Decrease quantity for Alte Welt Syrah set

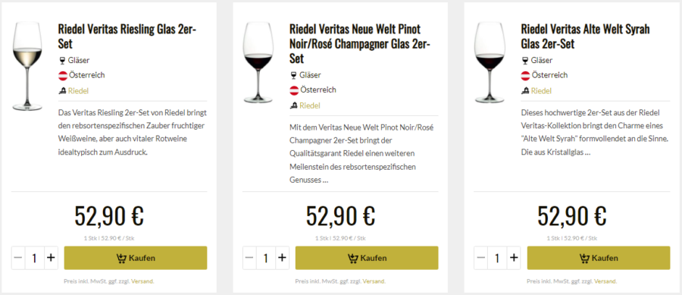coord(480,258)
